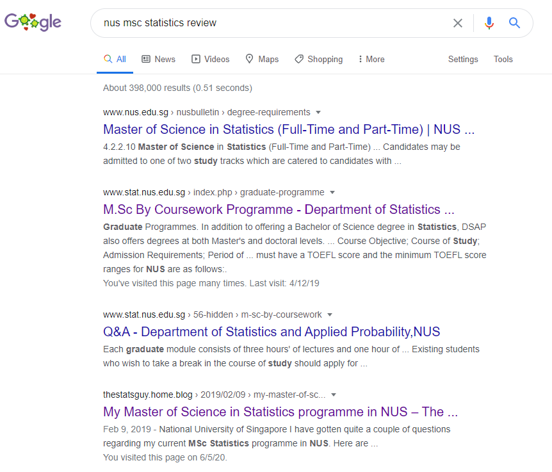Open 'My Master of Science in Statistics programme in NUS' result
The image size is (552, 472).
(x=280, y=412)
